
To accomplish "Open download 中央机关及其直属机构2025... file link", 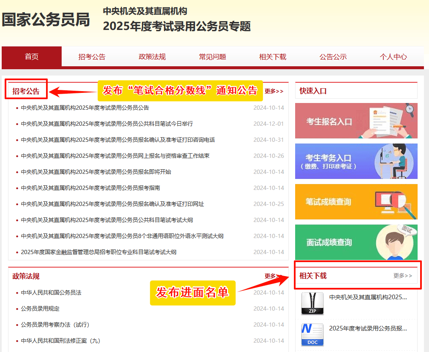I will pos(368,297).
